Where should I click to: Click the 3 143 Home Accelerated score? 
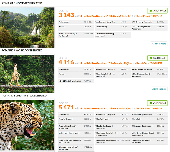pyautogui.click(x=66, y=15)
